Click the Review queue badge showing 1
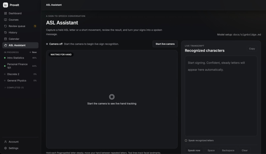 pos(35,26)
